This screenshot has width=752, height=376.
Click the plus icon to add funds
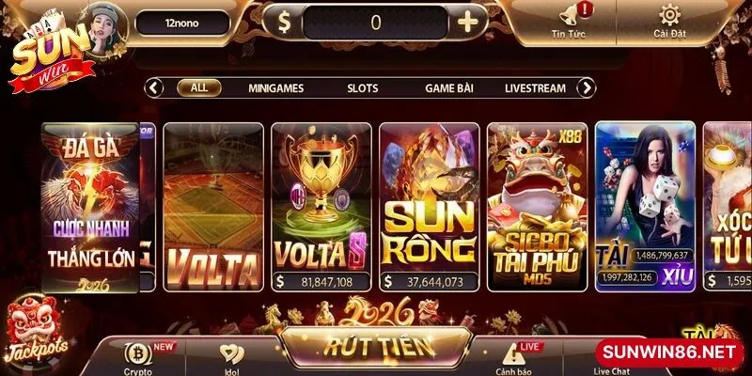(467, 22)
